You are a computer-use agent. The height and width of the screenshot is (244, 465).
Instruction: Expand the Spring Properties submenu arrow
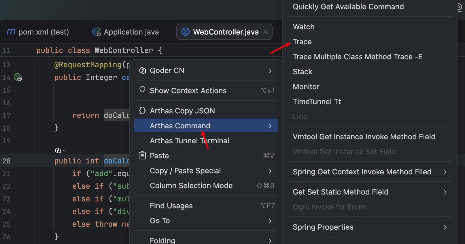click(x=445, y=227)
